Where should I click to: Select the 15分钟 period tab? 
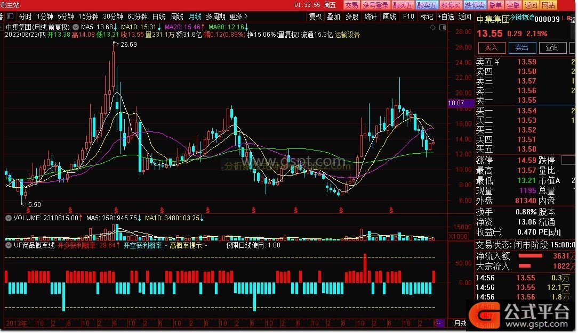pyautogui.click(x=89, y=16)
